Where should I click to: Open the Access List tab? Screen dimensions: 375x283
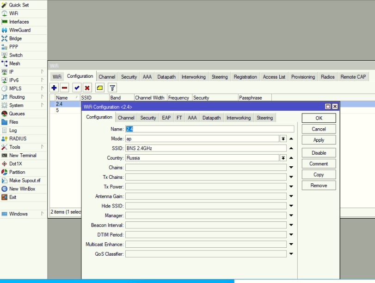tap(274, 77)
